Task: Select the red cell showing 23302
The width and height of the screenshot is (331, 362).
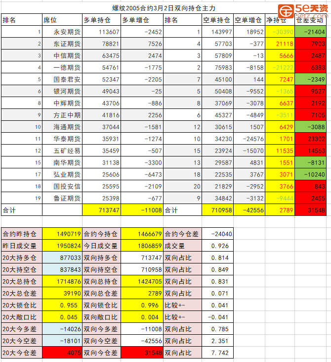Action: pos(311,139)
